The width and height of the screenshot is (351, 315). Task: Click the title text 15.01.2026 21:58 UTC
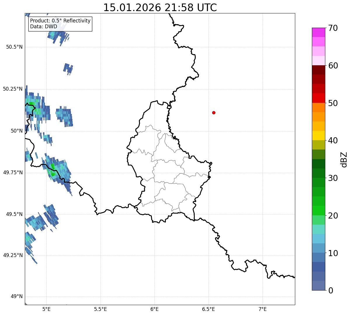click(x=160, y=8)
